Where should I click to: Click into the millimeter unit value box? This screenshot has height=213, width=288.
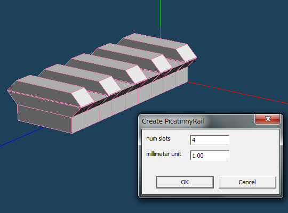[210, 155]
